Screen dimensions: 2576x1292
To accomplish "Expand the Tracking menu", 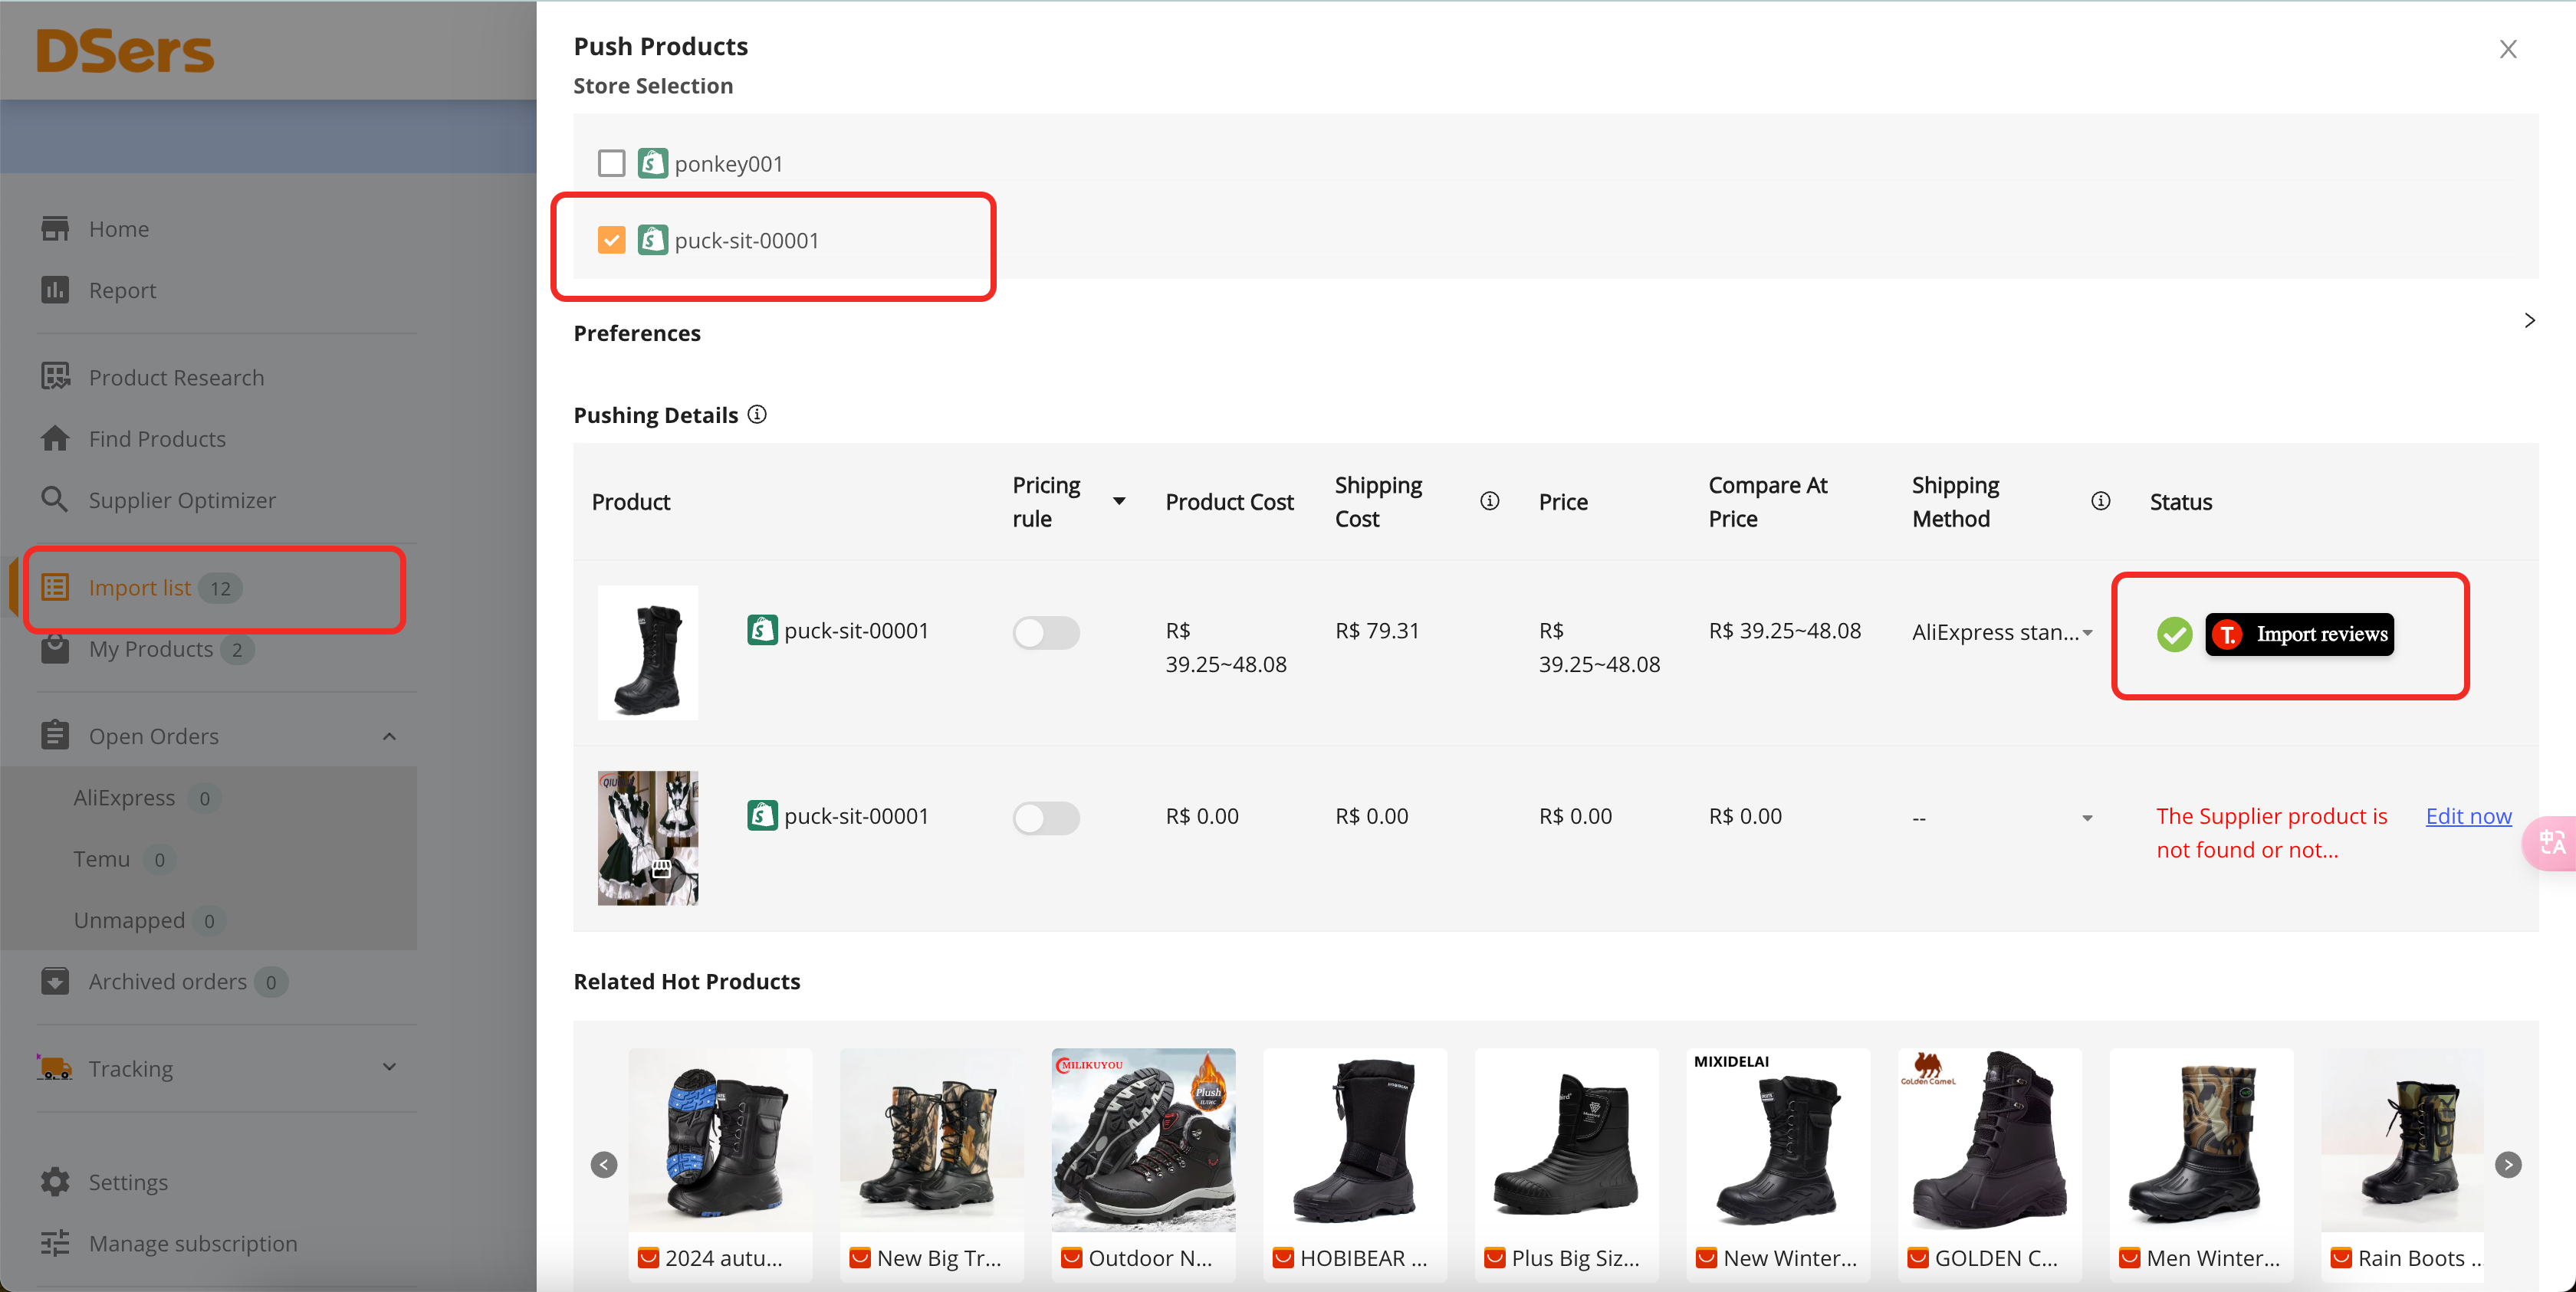I will point(389,1067).
